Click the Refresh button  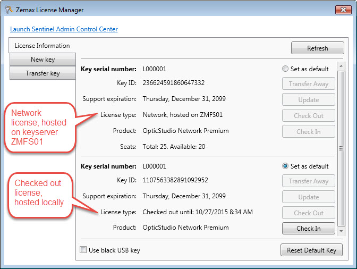[x=317, y=48]
